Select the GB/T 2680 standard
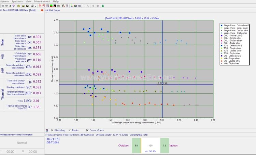Screen dimensions: 256x155 click(53, 142)
